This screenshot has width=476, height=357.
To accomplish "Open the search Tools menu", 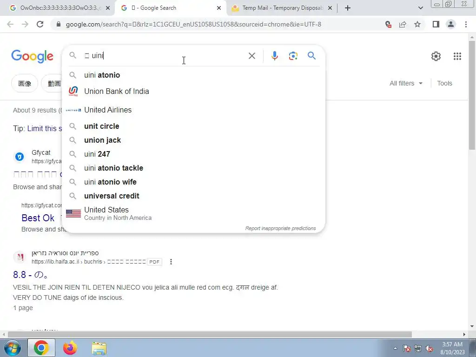I will pyautogui.click(x=444, y=83).
